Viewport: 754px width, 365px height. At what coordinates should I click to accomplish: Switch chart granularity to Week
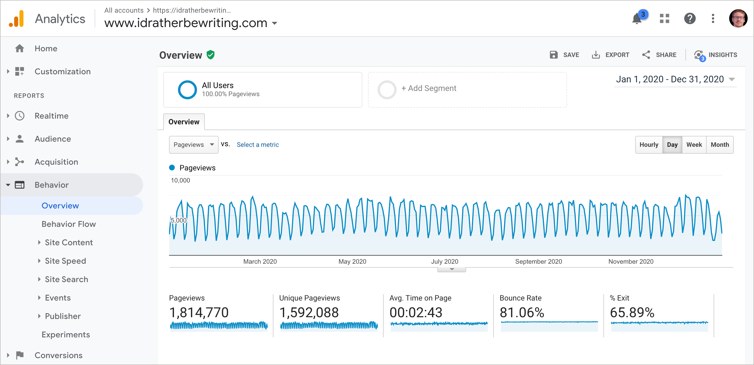coord(694,145)
